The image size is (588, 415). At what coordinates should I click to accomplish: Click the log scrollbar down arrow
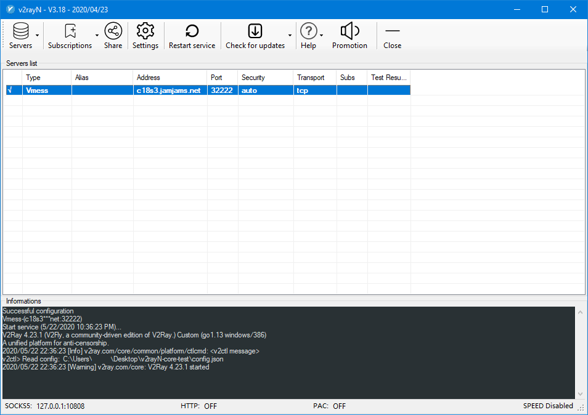(x=579, y=393)
